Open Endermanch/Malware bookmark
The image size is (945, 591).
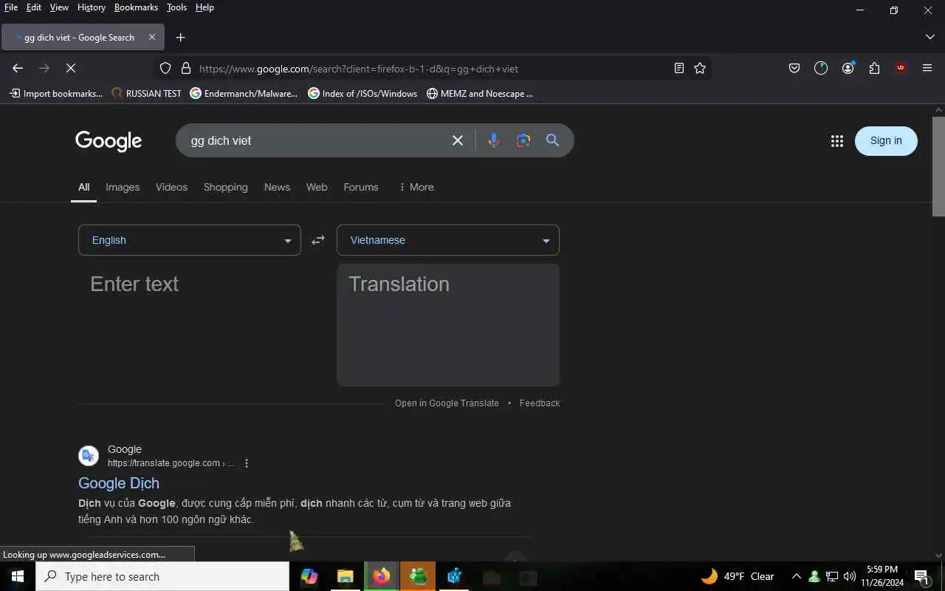tap(244, 94)
